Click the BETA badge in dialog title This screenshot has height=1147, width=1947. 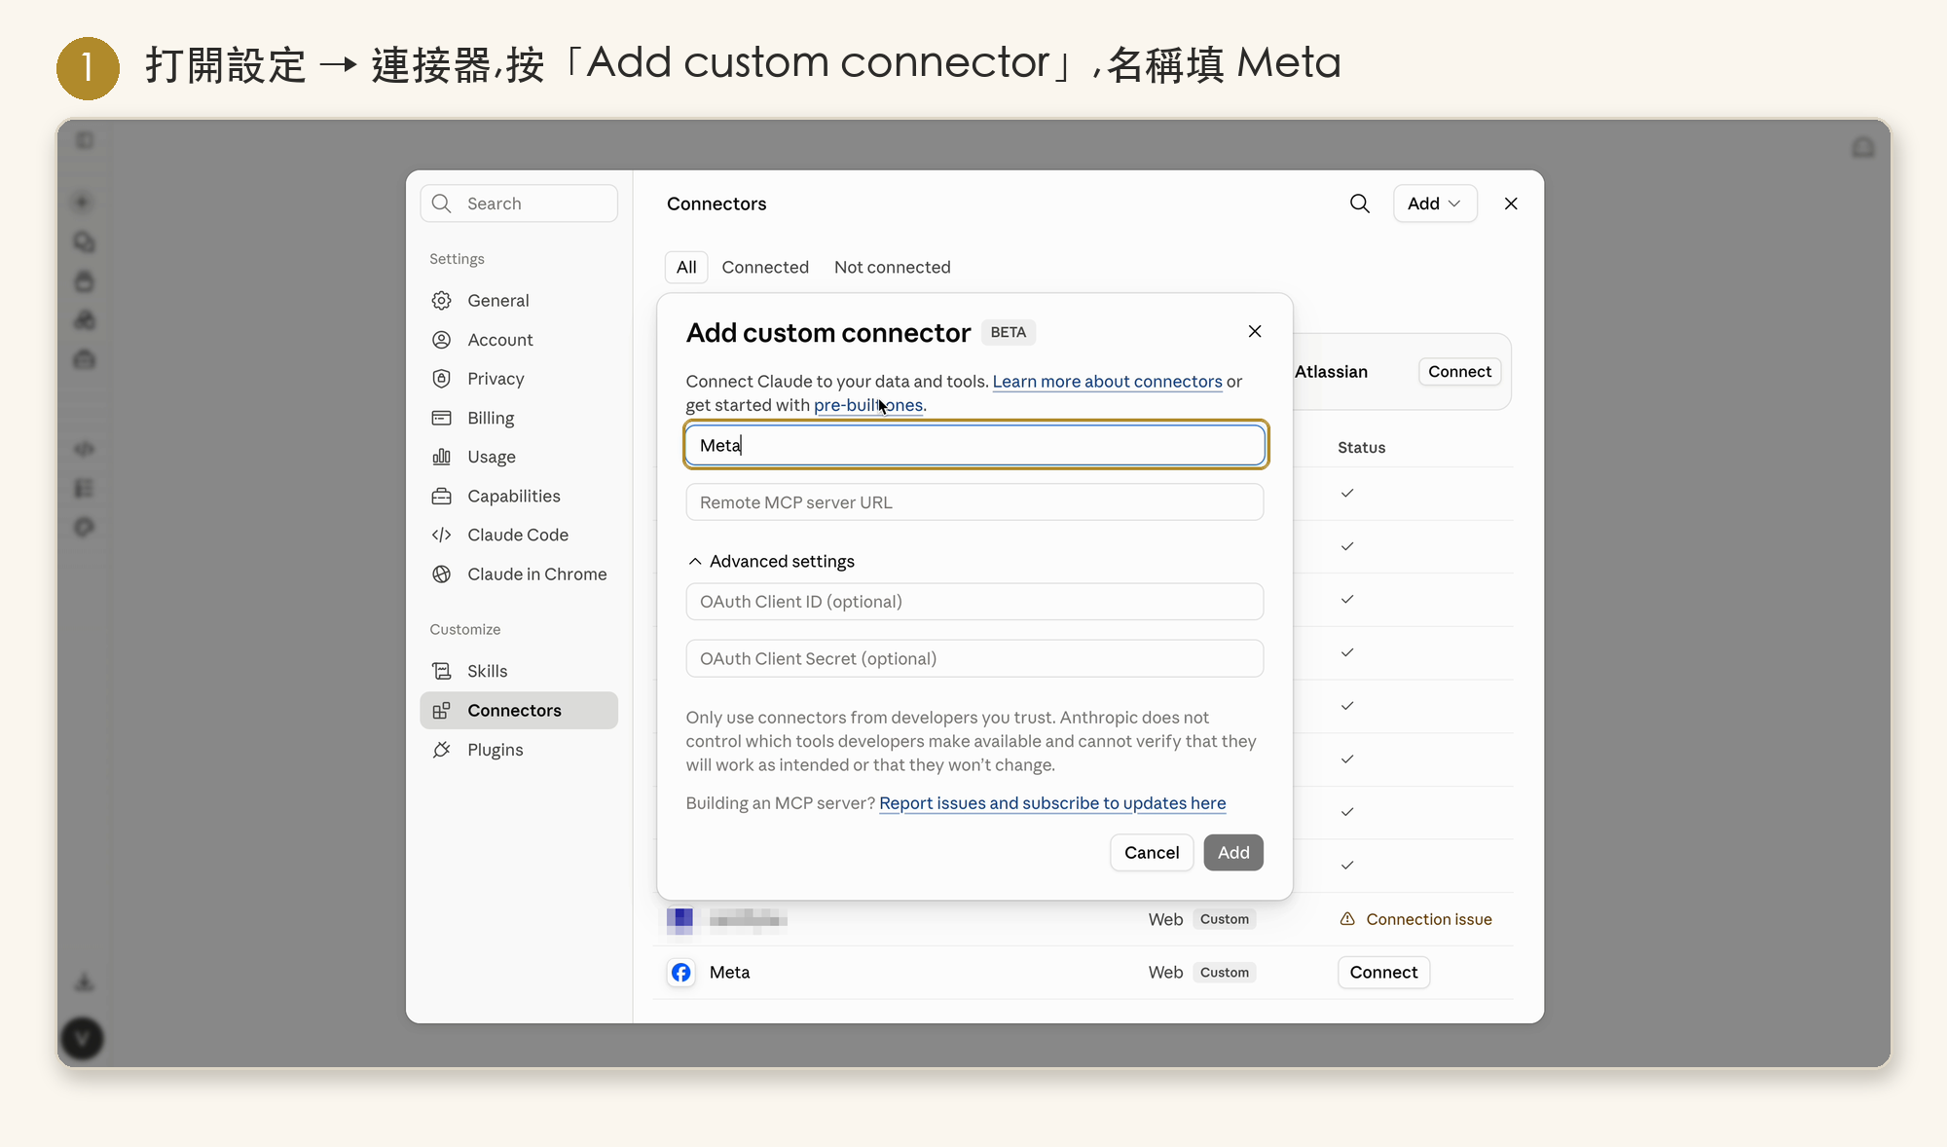1008,332
